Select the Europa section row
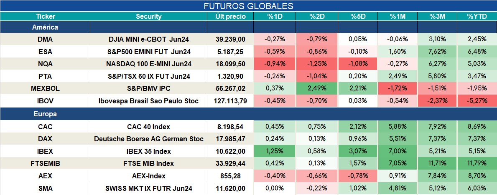Viewport: 497px width, 195px height. point(248,114)
